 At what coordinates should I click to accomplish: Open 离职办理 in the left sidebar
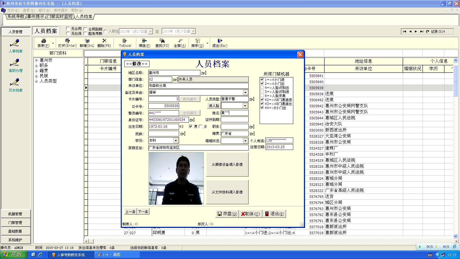pos(15,65)
